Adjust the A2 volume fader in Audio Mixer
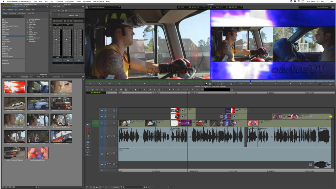336x189 pixels. point(67,39)
